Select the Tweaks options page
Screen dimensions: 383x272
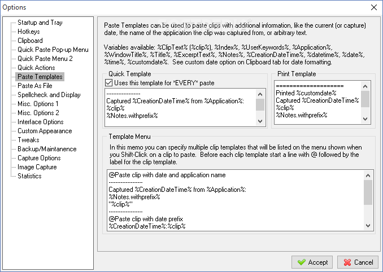[28, 140]
